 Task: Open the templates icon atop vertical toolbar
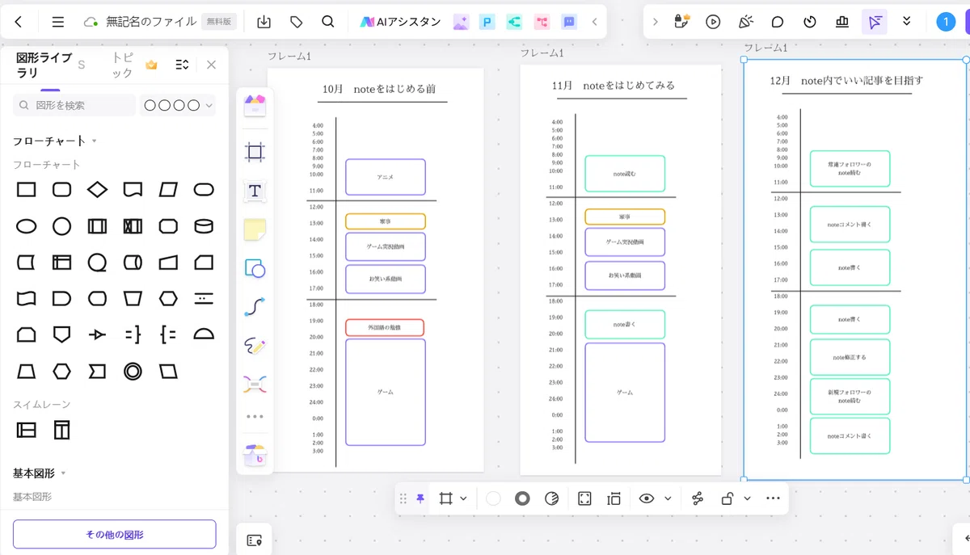click(x=255, y=106)
